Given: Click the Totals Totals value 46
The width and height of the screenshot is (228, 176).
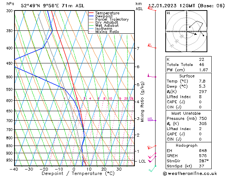Looking at the screenshot, I should (x=202, y=64).
